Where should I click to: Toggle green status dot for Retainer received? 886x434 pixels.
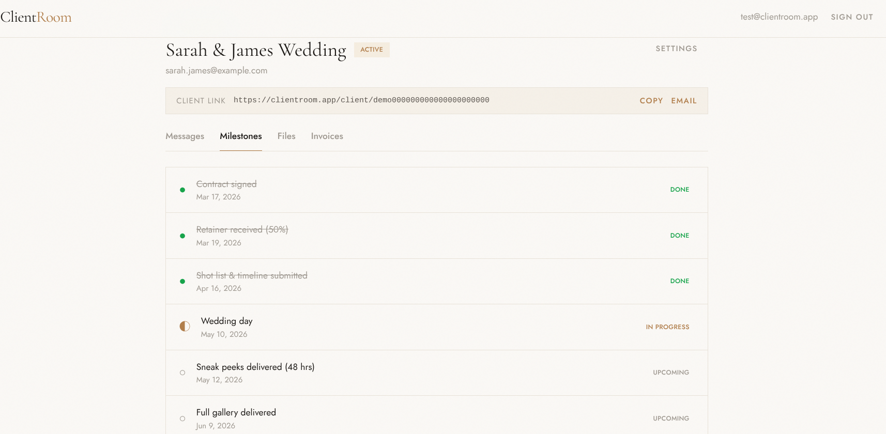(182, 236)
